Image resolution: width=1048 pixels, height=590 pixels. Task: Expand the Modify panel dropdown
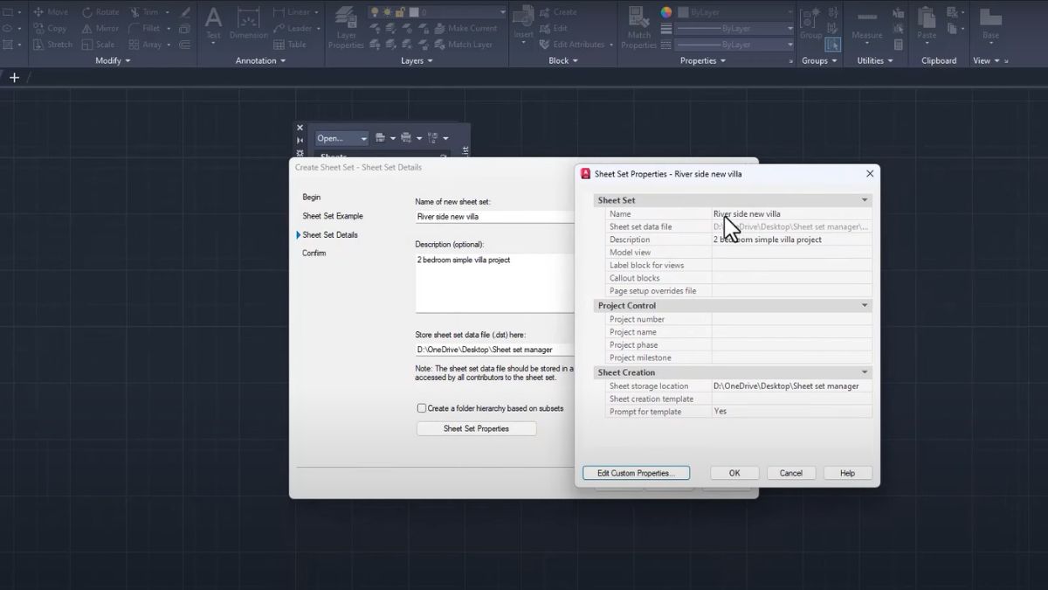[x=113, y=60]
